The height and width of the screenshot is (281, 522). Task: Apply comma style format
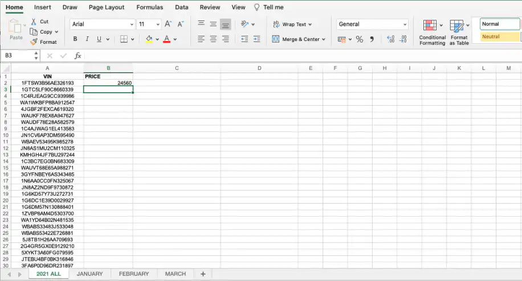pyautogui.click(x=372, y=39)
